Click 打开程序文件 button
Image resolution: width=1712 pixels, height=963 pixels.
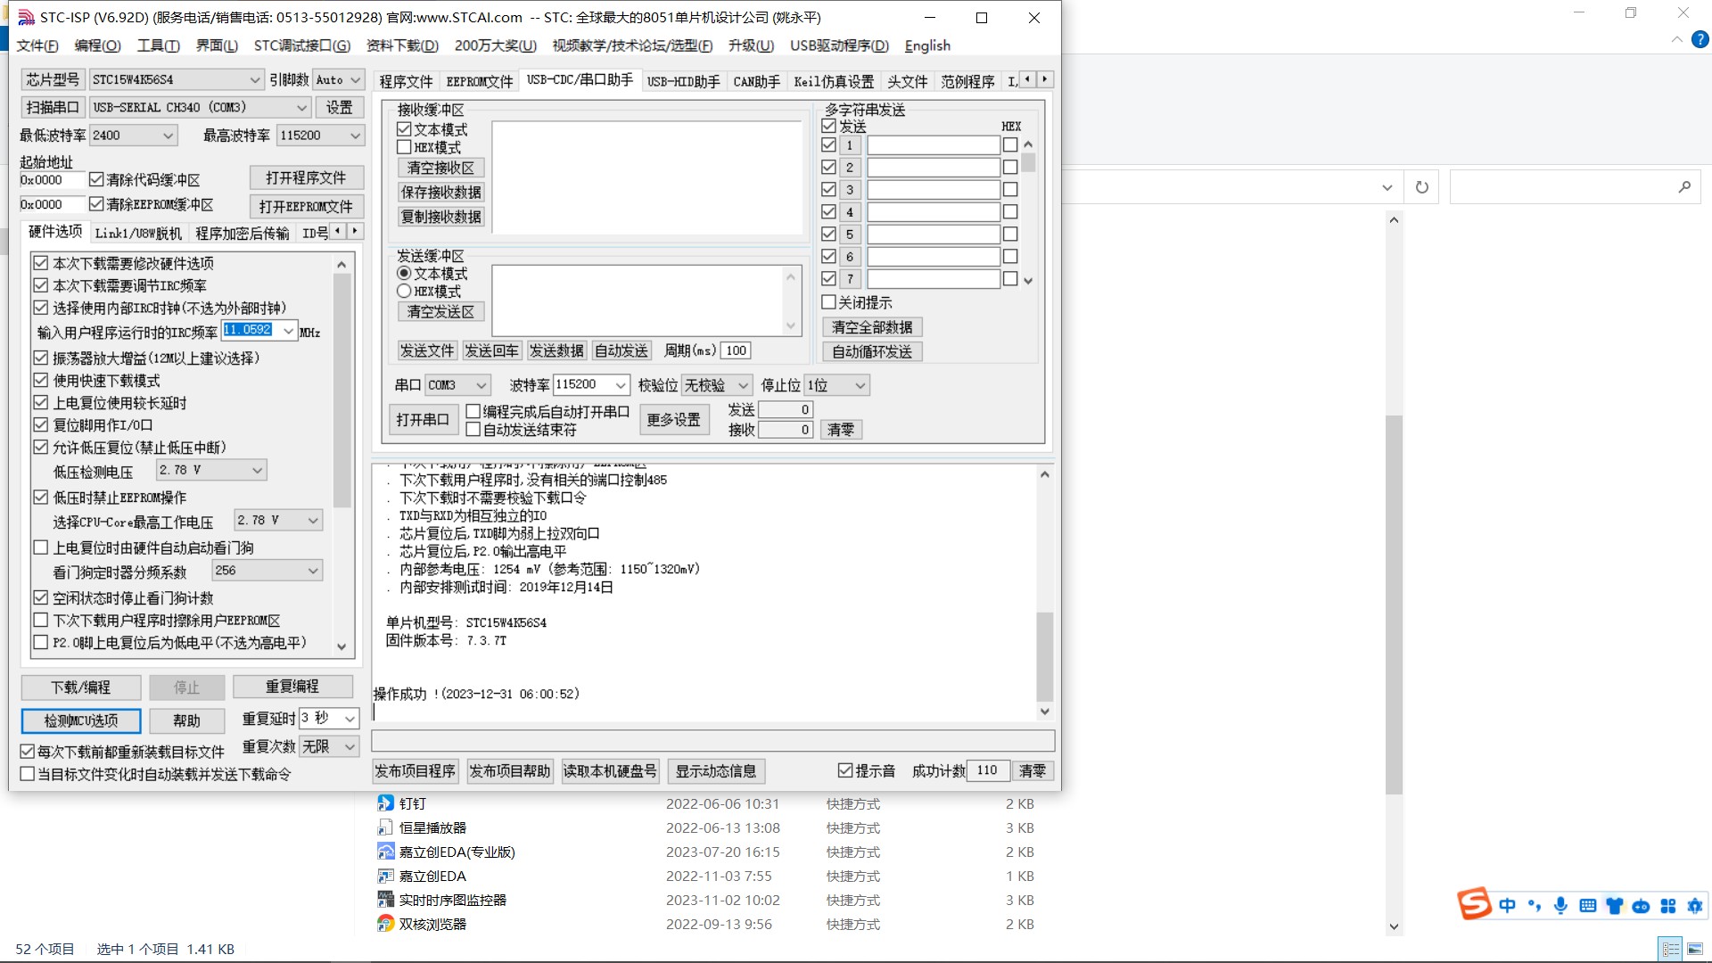[306, 177]
